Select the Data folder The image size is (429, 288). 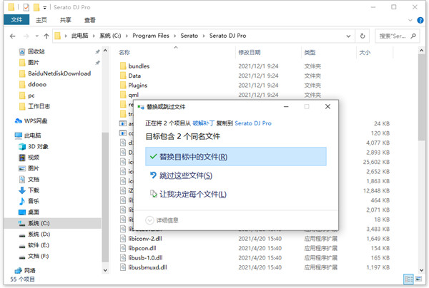[x=134, y=76]
